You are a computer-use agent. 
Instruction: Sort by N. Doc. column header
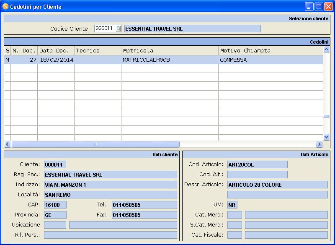point(24,51)
